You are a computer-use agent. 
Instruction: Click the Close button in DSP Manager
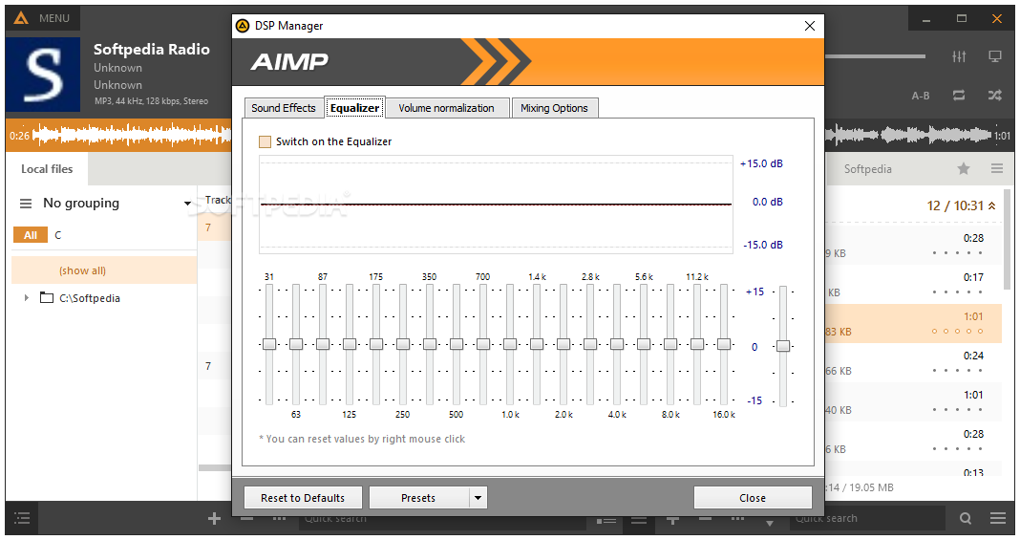coord(753,498)
